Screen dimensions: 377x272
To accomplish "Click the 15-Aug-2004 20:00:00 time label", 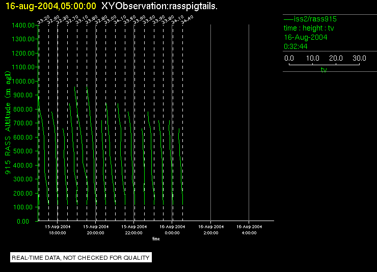I will tap(96, 230).
